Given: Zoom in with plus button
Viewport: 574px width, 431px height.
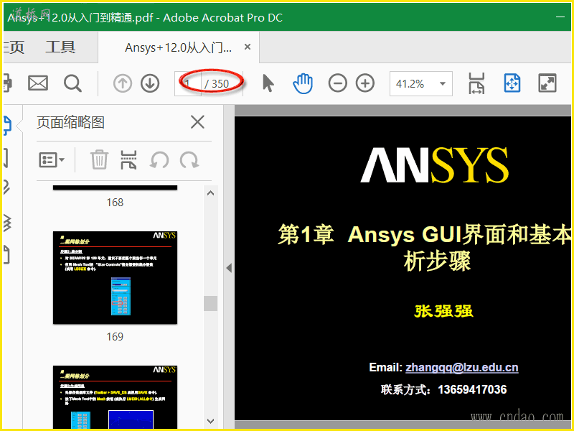Looking at the screenshot, I should click(365, 83).
